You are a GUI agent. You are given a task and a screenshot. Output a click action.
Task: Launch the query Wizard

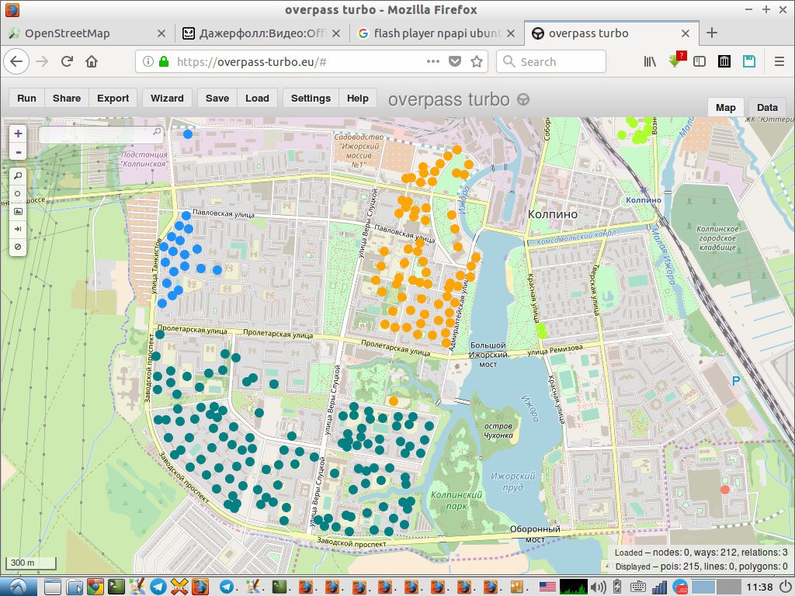click(167, 99)
